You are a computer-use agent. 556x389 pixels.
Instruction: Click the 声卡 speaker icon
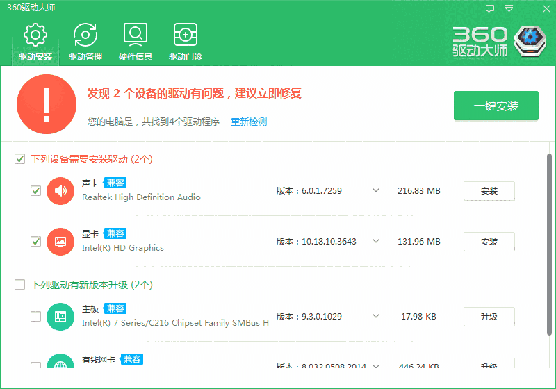(x=60, y=191)
